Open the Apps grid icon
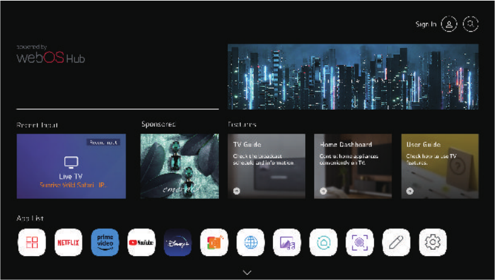This screenshot has height=280, width=495. click(x=32, y=242)
